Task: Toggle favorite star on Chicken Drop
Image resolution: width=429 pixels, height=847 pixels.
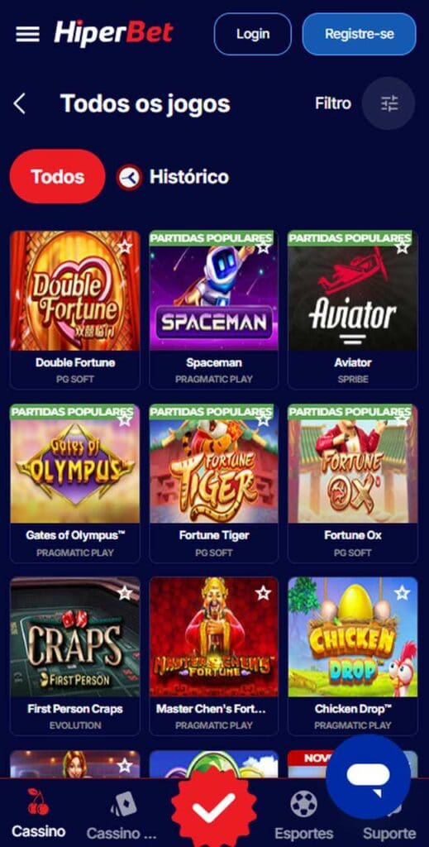Action: 402,592
